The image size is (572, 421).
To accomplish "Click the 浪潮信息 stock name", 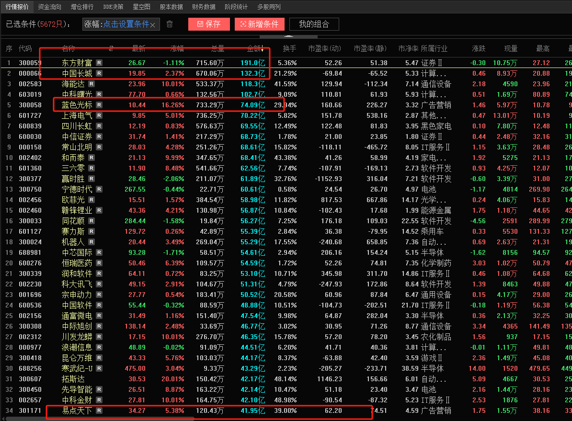I will coord(77,347).
